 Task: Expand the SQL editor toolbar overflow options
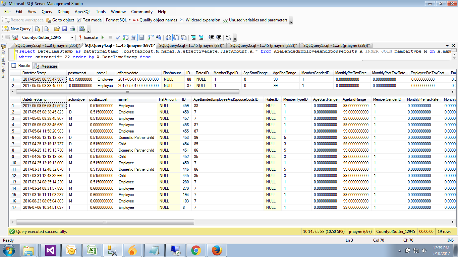(x=235, y=38)
